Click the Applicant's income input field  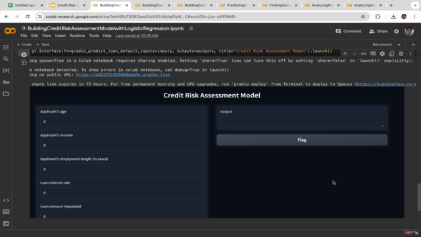(x=122, y=145)
